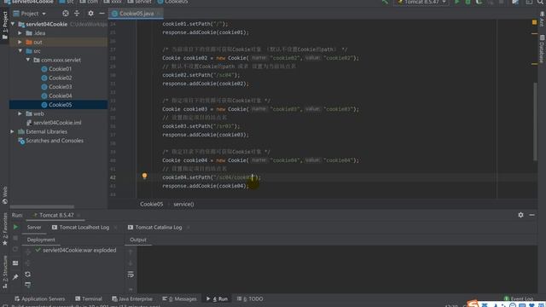Open Run panel settings gear
The height and width of the screenshot is (307, 546).
[520, 215]
